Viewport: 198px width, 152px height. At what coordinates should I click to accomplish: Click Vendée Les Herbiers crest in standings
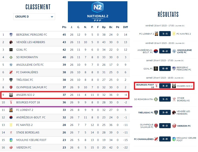pyautogui.click(x=11, y=42)
